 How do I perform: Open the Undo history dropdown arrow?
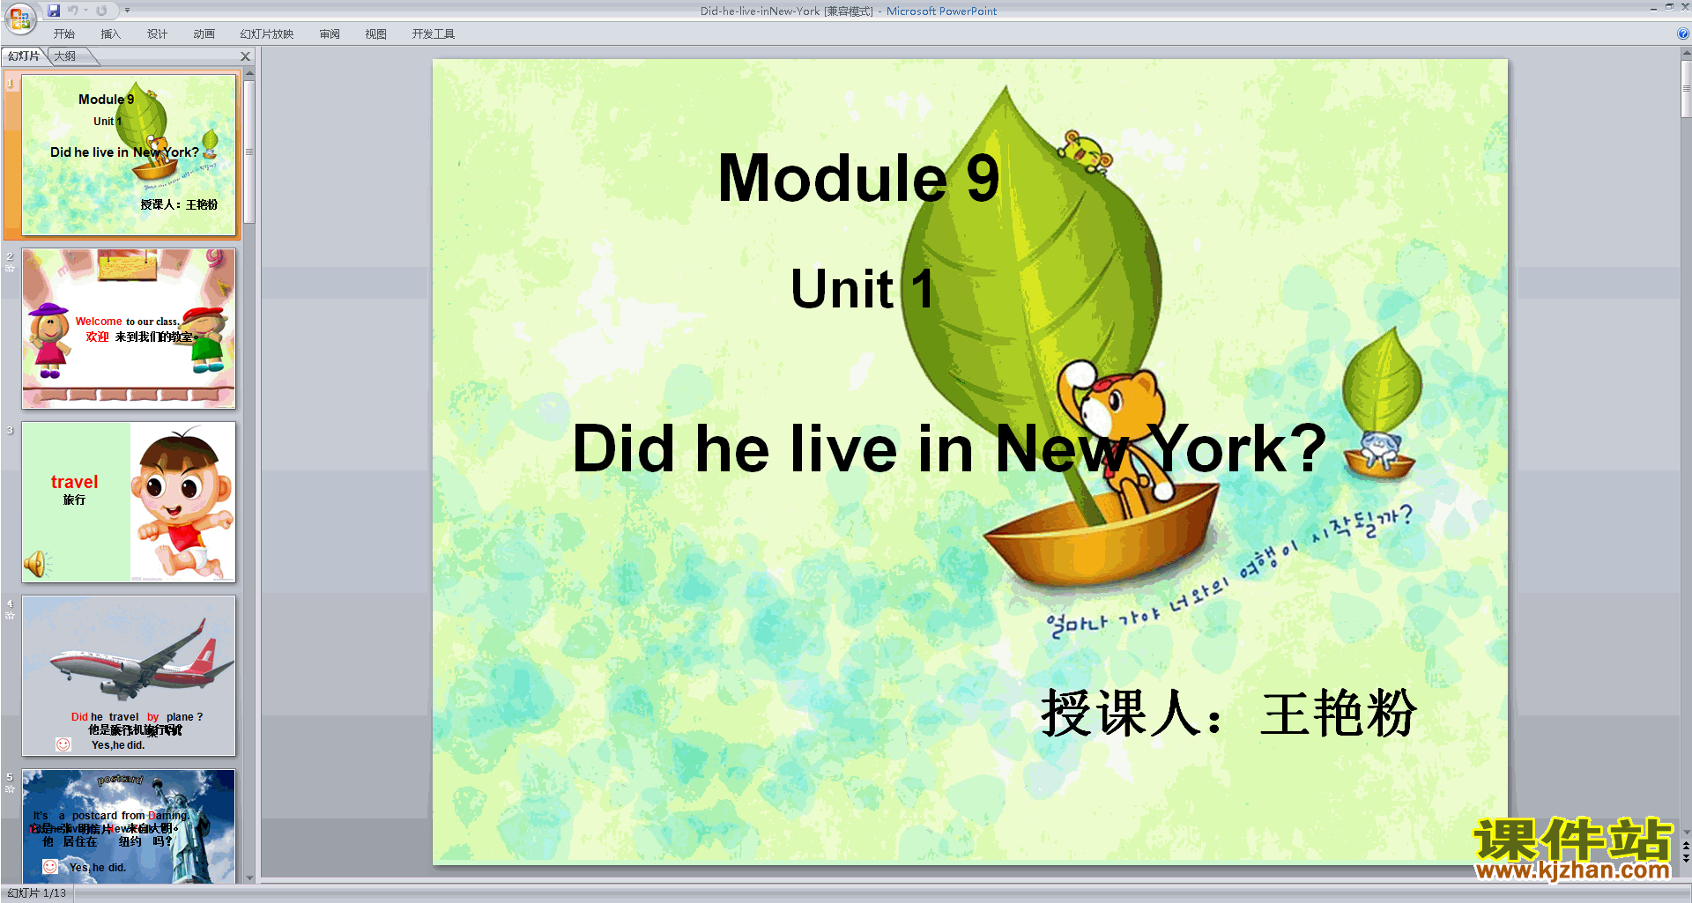[x=85, y=11]
